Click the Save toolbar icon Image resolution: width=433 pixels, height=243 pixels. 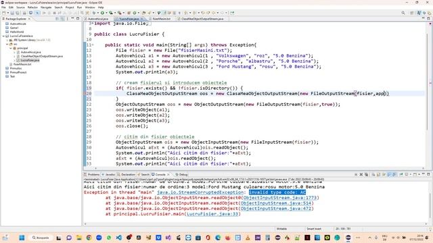click(12, 13)
